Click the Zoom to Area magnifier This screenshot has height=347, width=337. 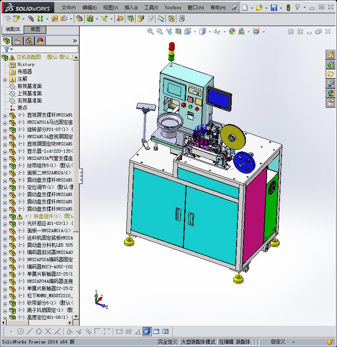tap(159, 31)
